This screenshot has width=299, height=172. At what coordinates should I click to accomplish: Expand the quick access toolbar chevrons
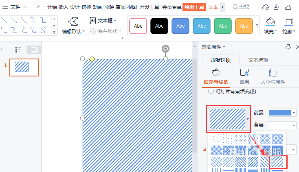point(38,7)
